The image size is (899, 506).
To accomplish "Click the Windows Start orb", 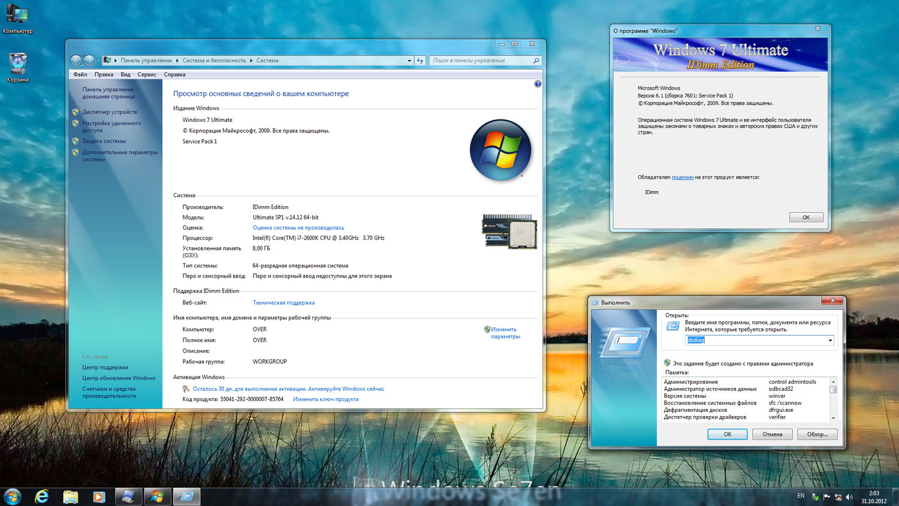I will (13, 496).
